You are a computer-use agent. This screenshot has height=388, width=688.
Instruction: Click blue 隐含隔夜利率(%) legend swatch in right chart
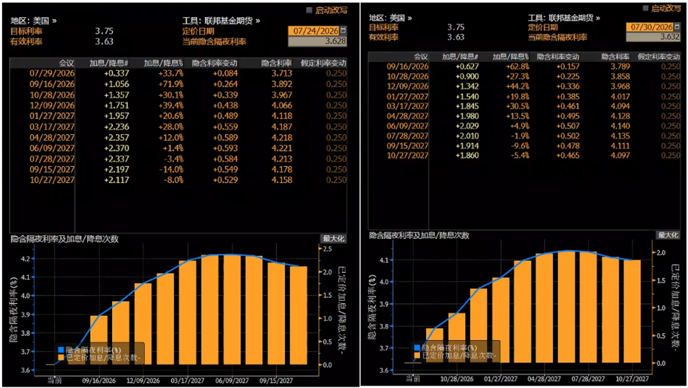coord(417,348)
